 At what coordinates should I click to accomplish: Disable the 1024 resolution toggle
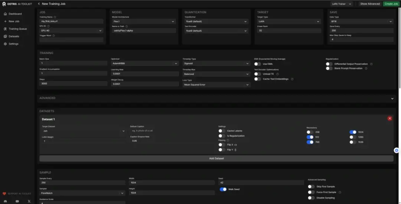(x=353, y=132)
